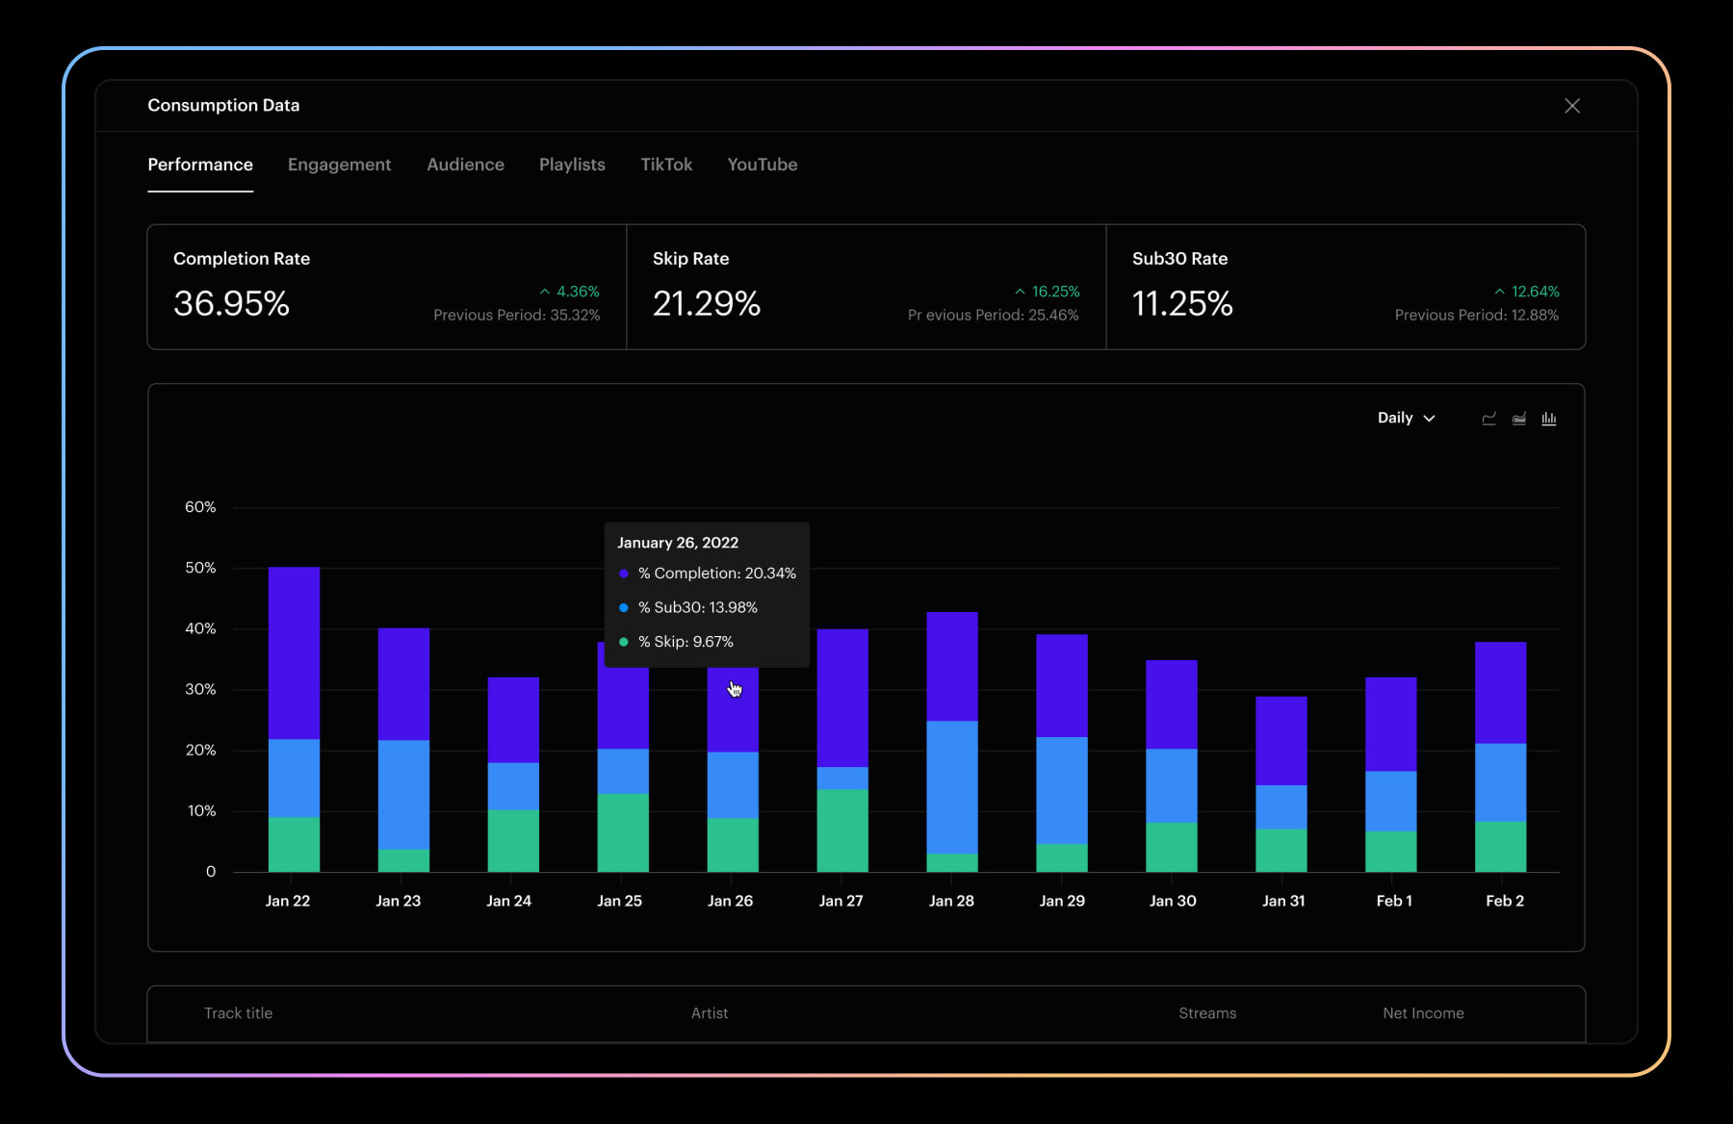The width and height of the screenshot is (1733, 1124).
Task: Switch chart to area graph view
Action: pos(1518,419)
